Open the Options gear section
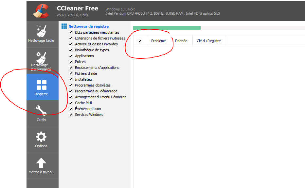Viewport: 305px width, 188px height. [x=43, y=139]
